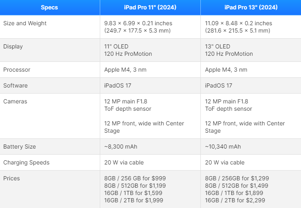Click the iPad Pro 11" (2024) header
Image resolution: width=301 pixels, height=208 pixels.
tap(150, 7)
